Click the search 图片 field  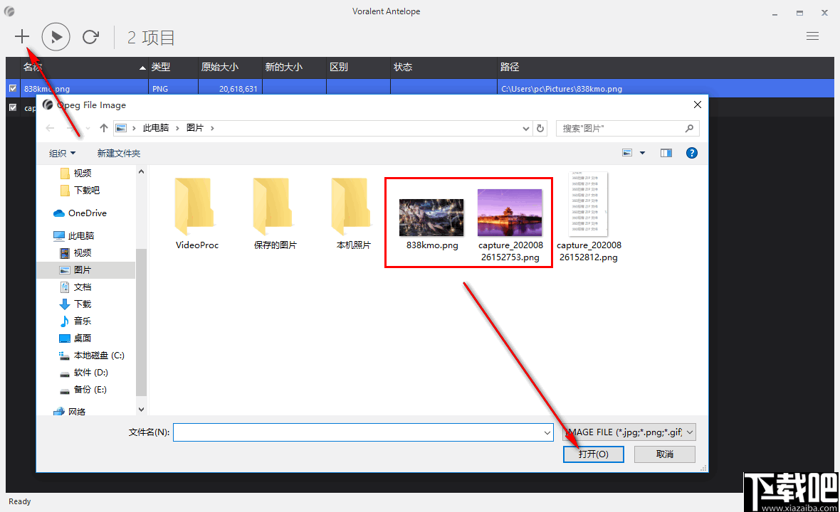(x=627, y=129)
